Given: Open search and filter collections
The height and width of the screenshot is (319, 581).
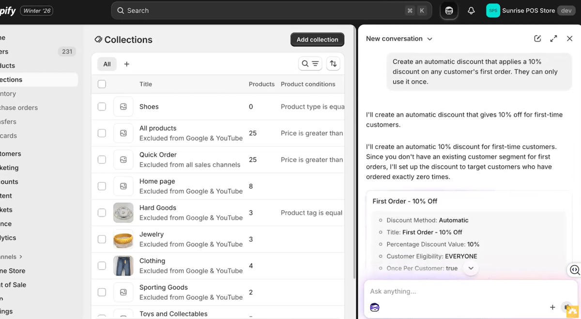Looking at the screenshot, I should point(310,64).
